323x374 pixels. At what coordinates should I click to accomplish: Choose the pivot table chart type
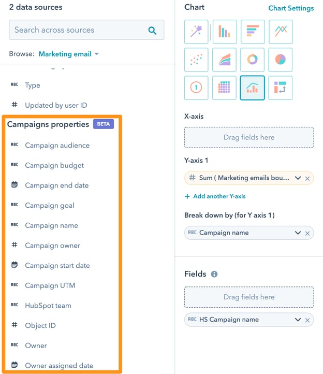click(281, 88)
